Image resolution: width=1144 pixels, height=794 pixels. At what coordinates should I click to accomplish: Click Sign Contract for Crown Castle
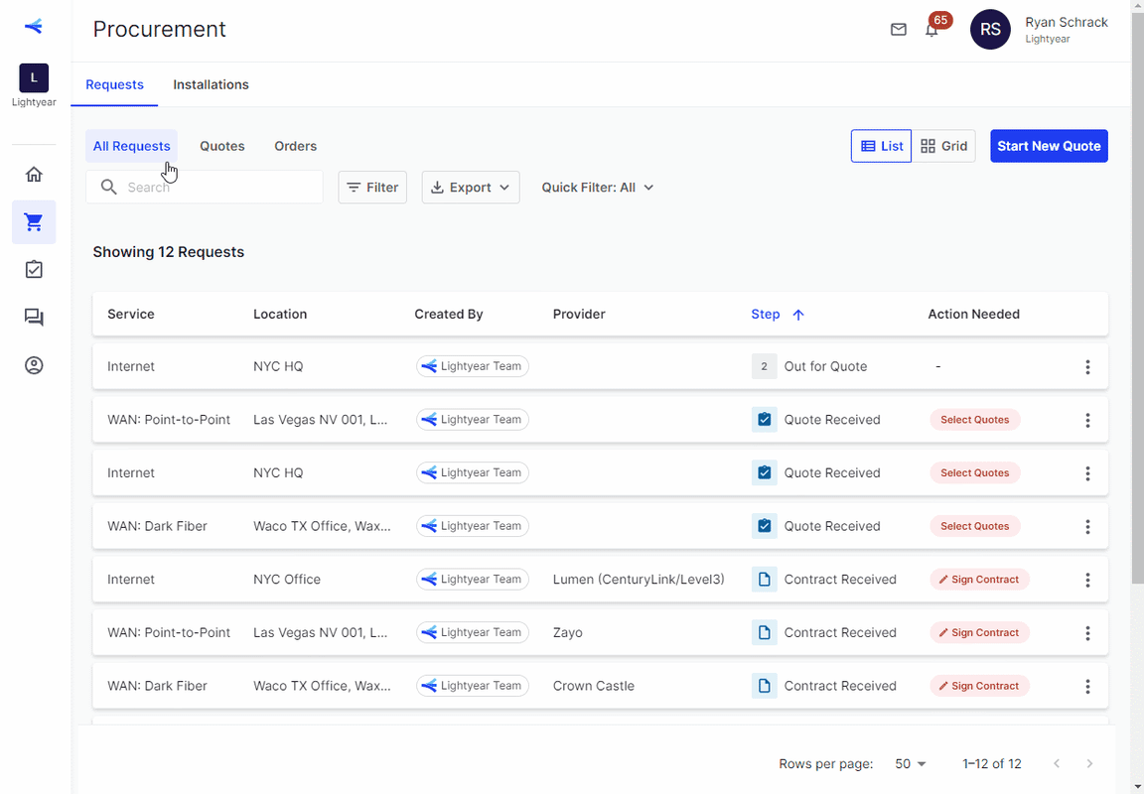(979, 686)
